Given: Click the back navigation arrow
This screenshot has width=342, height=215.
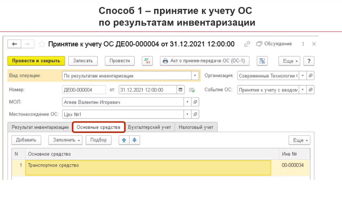Looking at the screenshot, I should click(x=15, y=44).
